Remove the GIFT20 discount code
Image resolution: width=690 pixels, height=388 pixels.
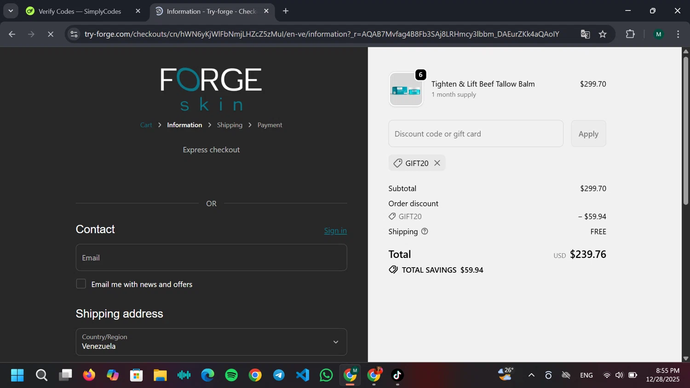[x=437, y=163]
